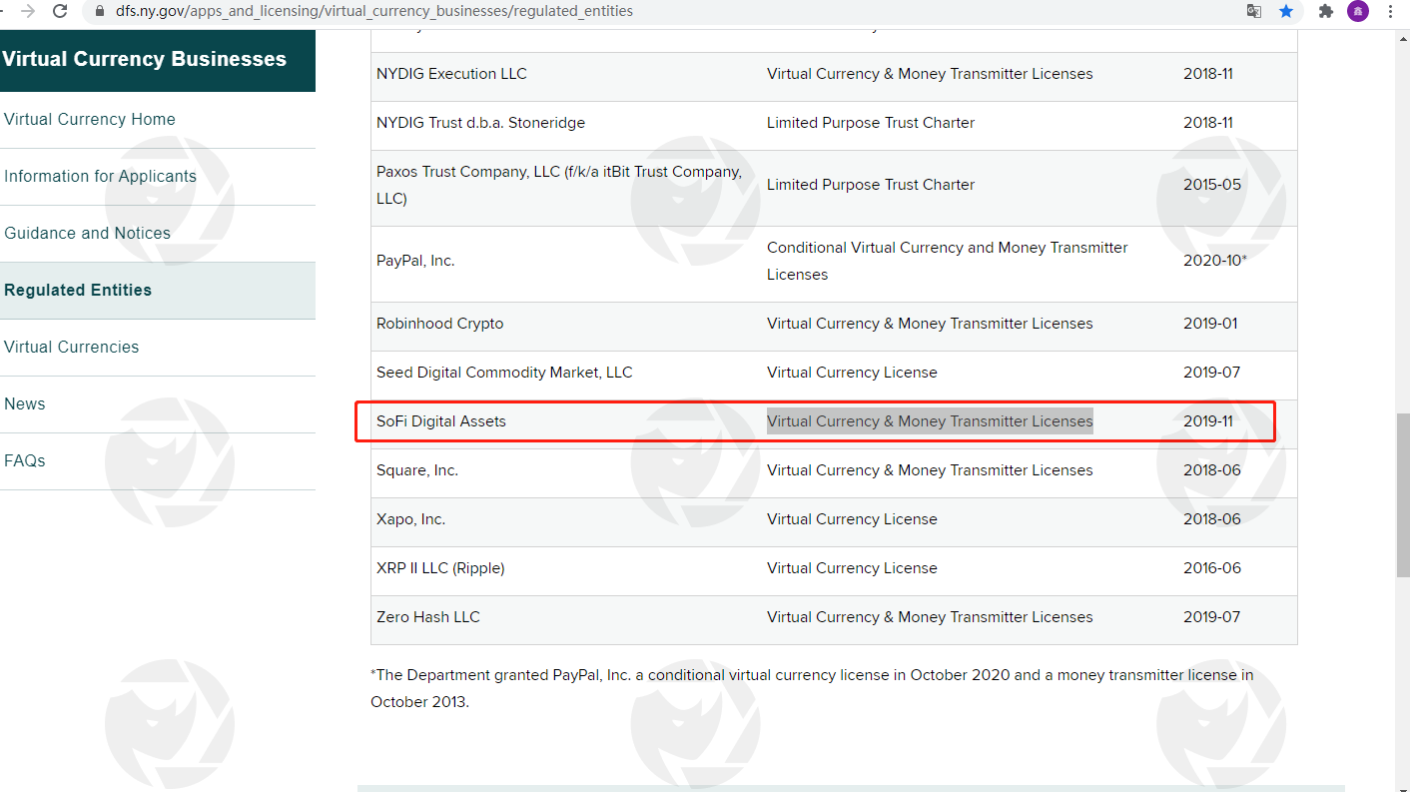
Task: Click the Virtual Currency Businesses sidebar header
Action: click(145, 59)
